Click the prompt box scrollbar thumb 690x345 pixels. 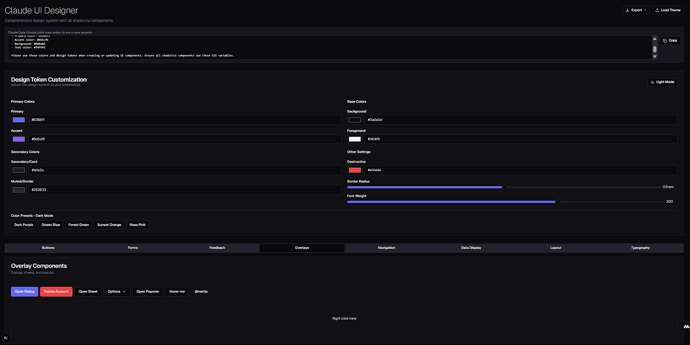(655, 49)
